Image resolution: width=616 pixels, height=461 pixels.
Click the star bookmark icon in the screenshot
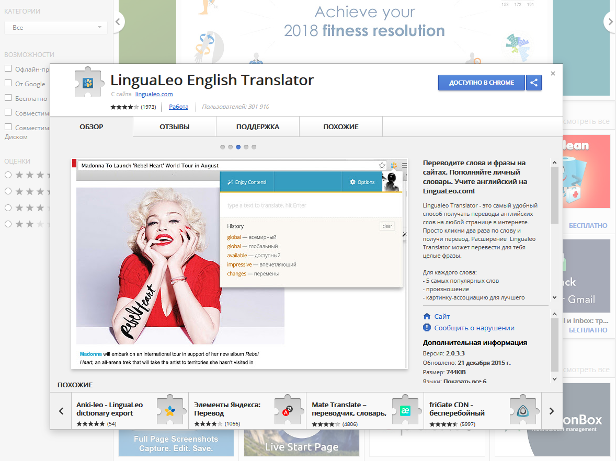382,165
